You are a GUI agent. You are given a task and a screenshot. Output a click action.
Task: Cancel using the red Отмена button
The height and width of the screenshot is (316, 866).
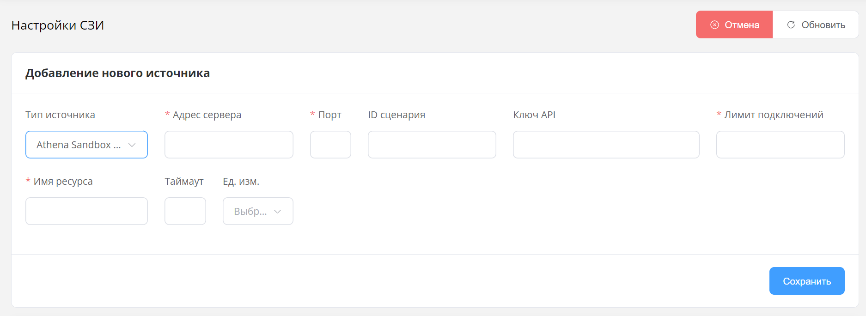pos(734,25)
